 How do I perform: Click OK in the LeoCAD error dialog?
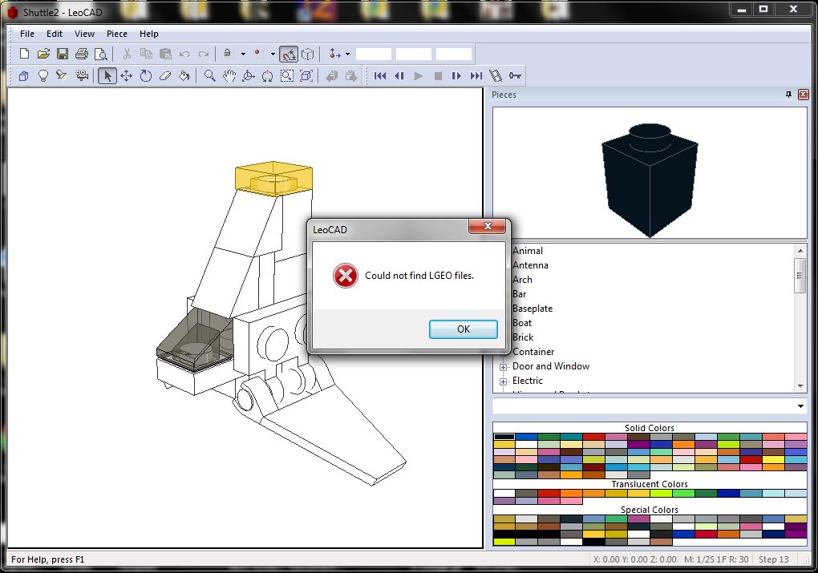(x=464, y=329)
